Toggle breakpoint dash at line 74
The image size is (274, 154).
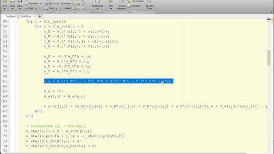[9, 146]
